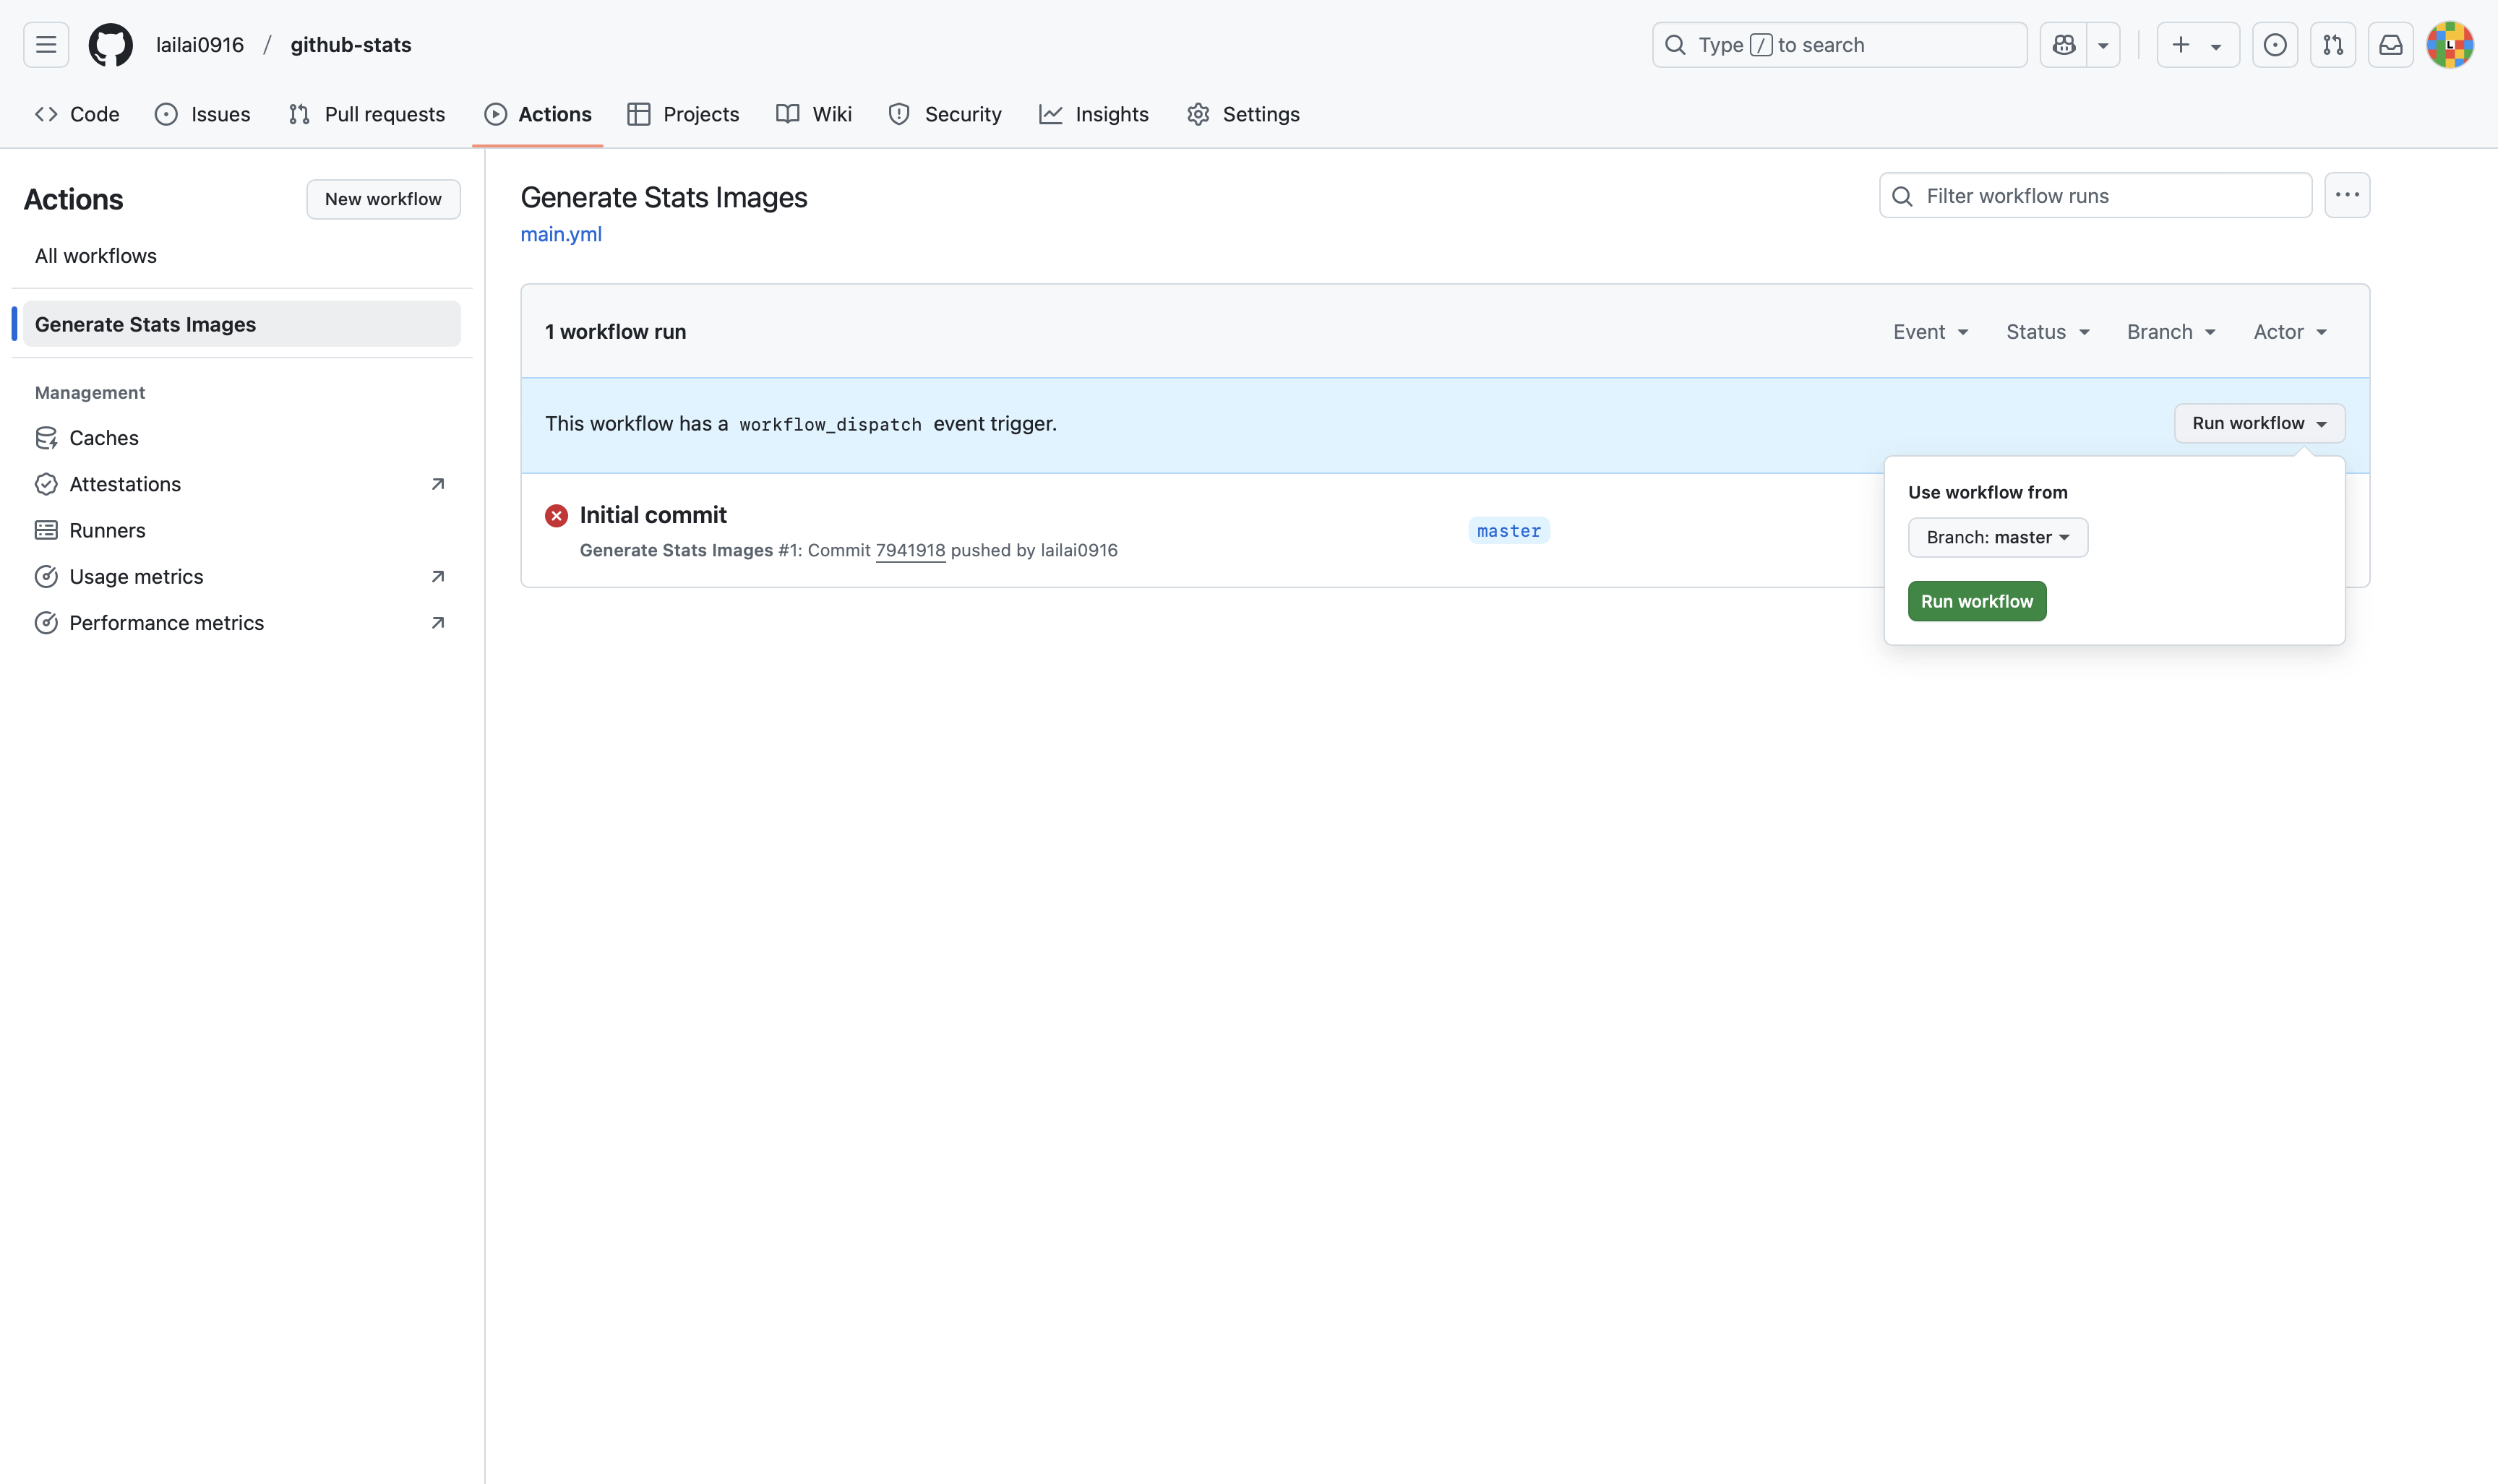Click the failed run status icon
Viewport: 2498px width, 1484px height.
click(x=557, y=515)
